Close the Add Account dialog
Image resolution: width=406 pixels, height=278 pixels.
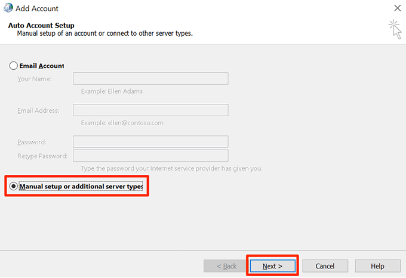397,8
